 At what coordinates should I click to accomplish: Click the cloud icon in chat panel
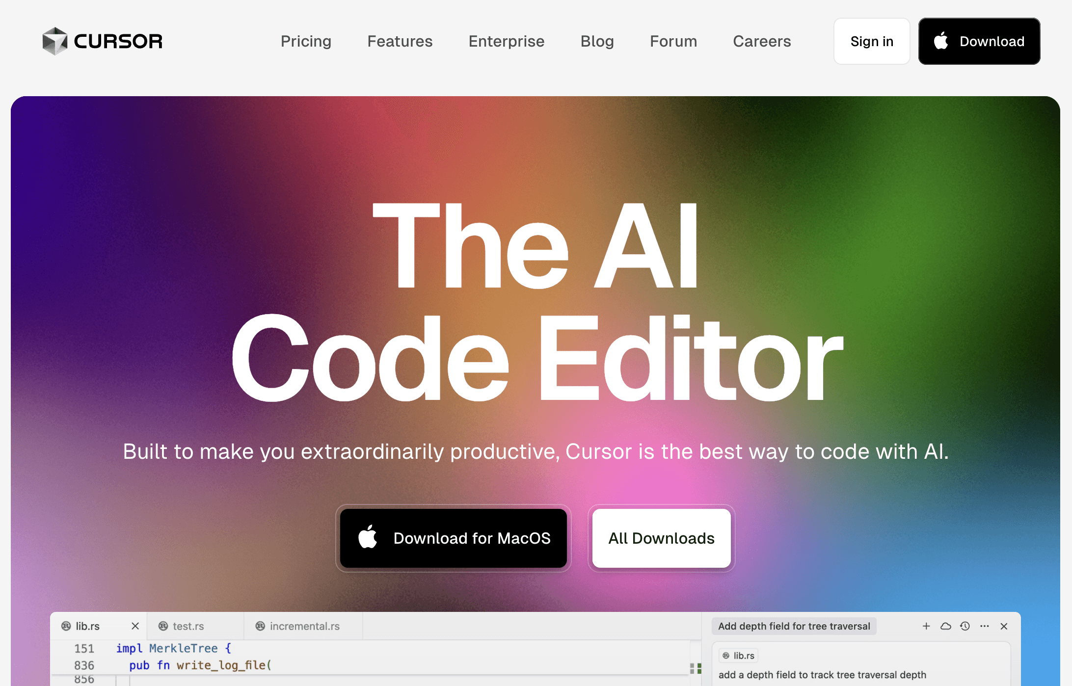[945, 626]
